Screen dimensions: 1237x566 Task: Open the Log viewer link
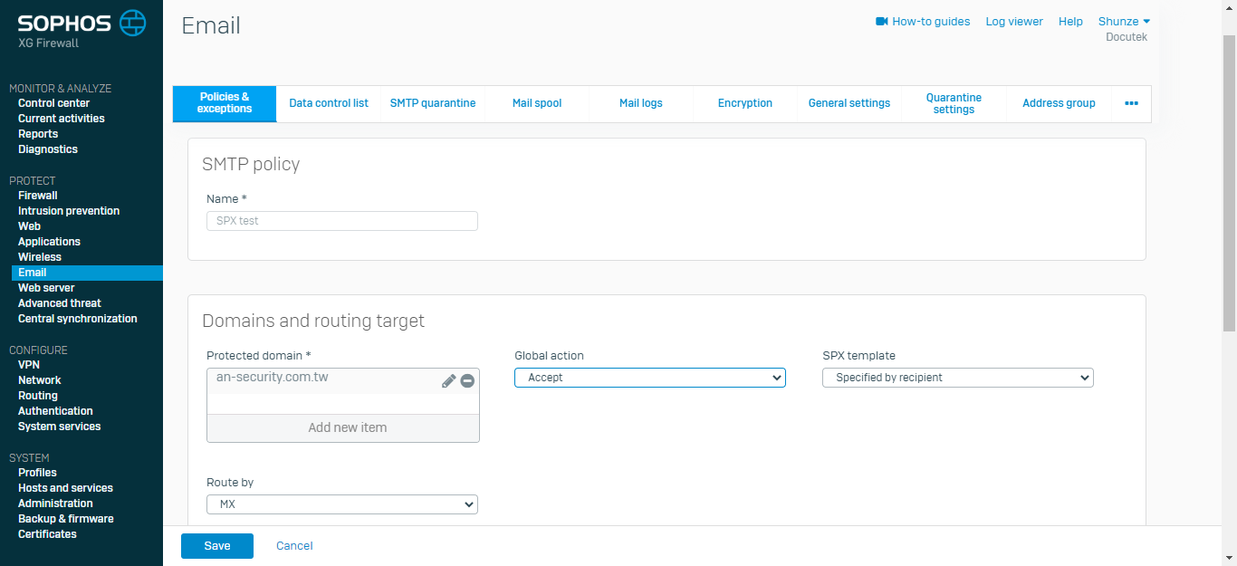click(x=1014, y=21)
